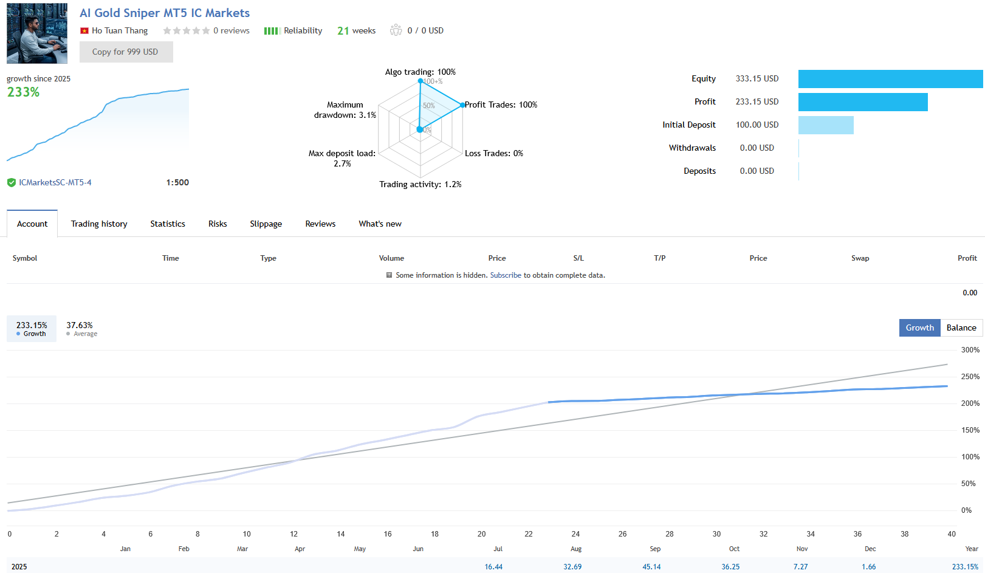Open the Subscribe link to obtain complete data
This screenshot has height=573, width=985.
point(506,275)
